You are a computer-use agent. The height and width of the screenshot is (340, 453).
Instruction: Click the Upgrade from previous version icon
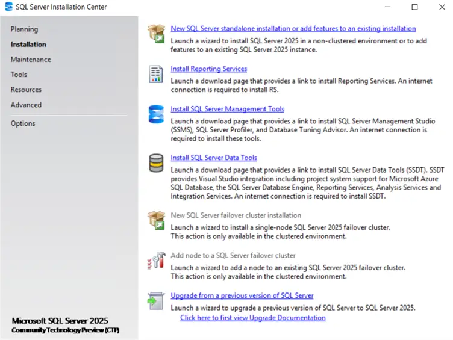[156, 301]
